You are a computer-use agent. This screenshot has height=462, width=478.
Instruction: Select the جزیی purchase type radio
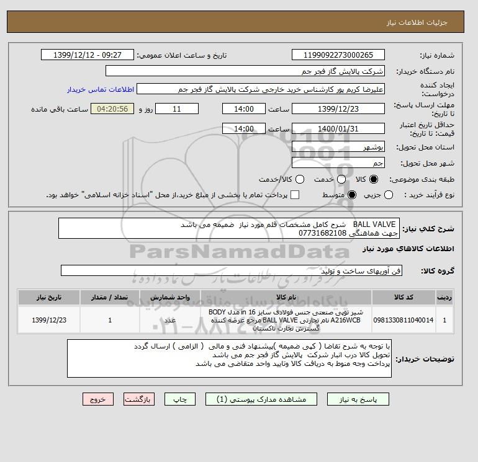tap(389, 195)
